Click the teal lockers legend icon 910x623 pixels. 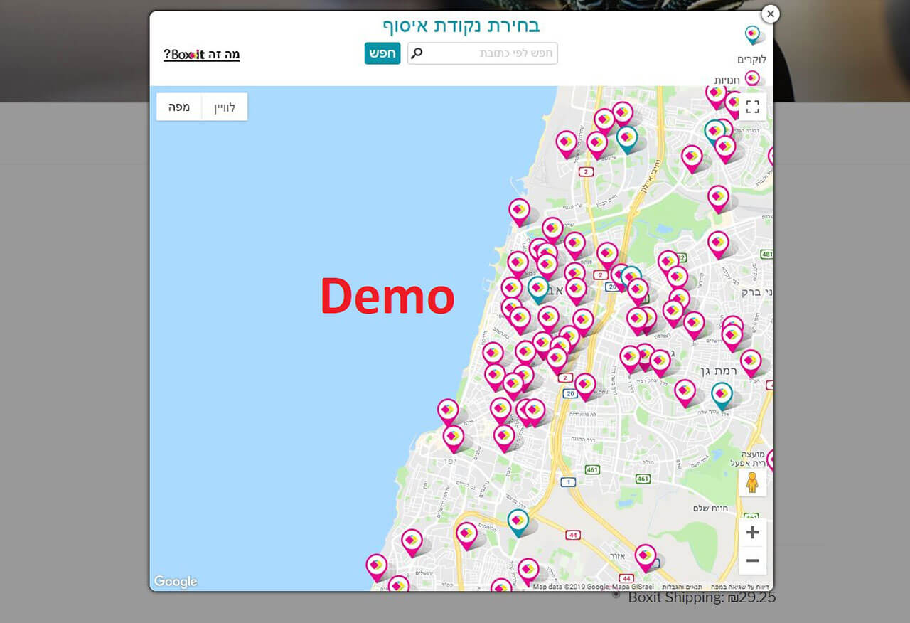tap(752, 34)
